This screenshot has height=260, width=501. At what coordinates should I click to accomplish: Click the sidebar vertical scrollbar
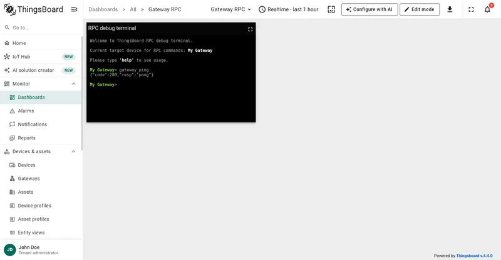pyautogui.click(x=82, y=93)
